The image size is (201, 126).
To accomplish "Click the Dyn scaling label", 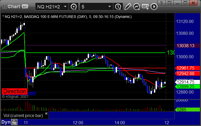I will 6,122.
